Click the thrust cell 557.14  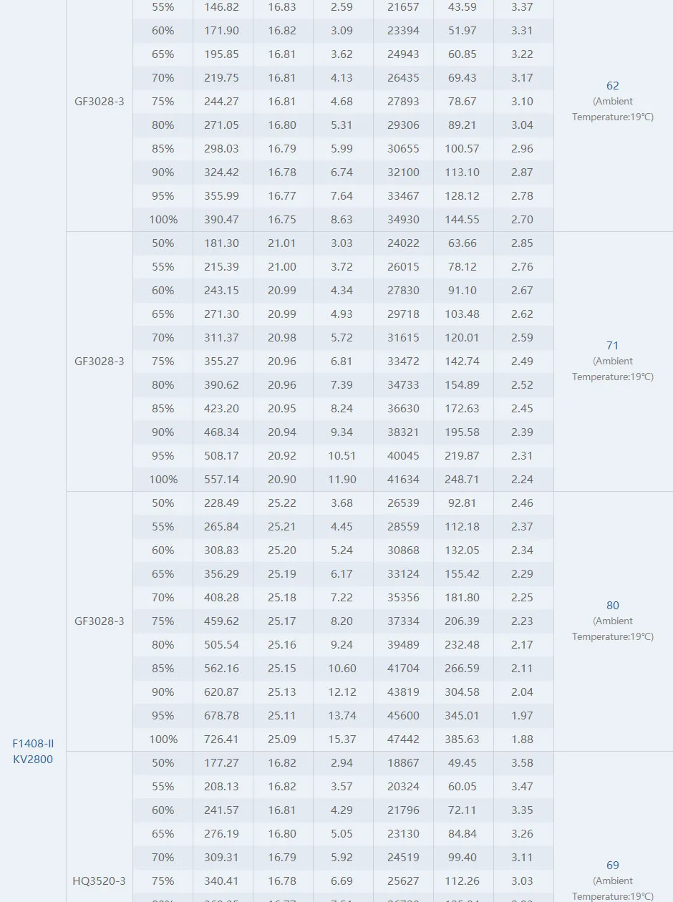click(x=222, y=479)
